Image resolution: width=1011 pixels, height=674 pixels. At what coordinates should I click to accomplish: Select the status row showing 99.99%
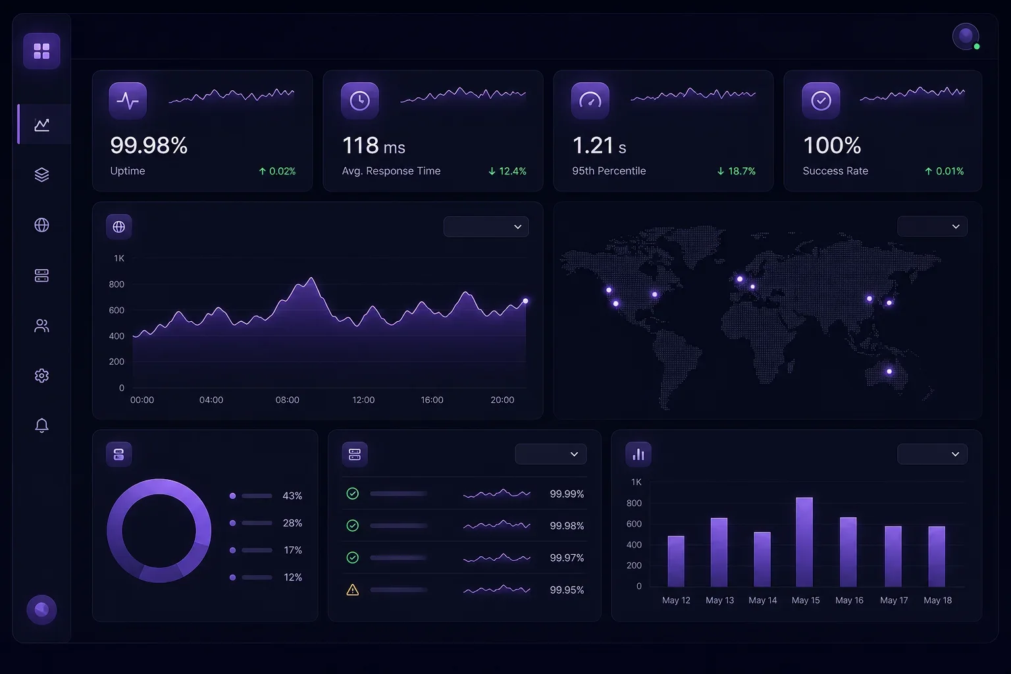pyautogui.click(x=465, y=494)
